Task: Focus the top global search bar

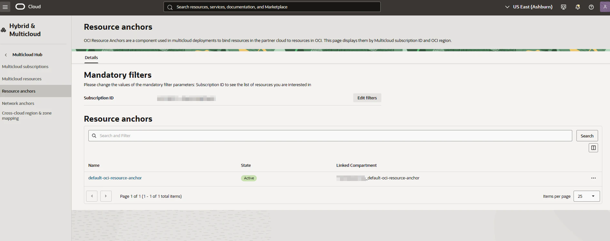Action: [x=272, y=7]
